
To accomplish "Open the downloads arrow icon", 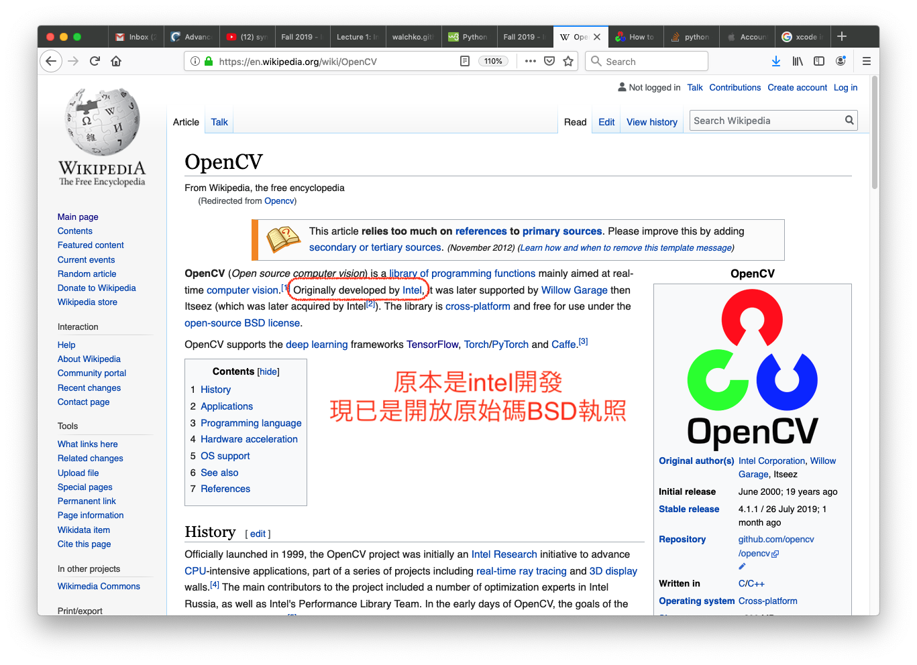I will (x=776, y=61).
